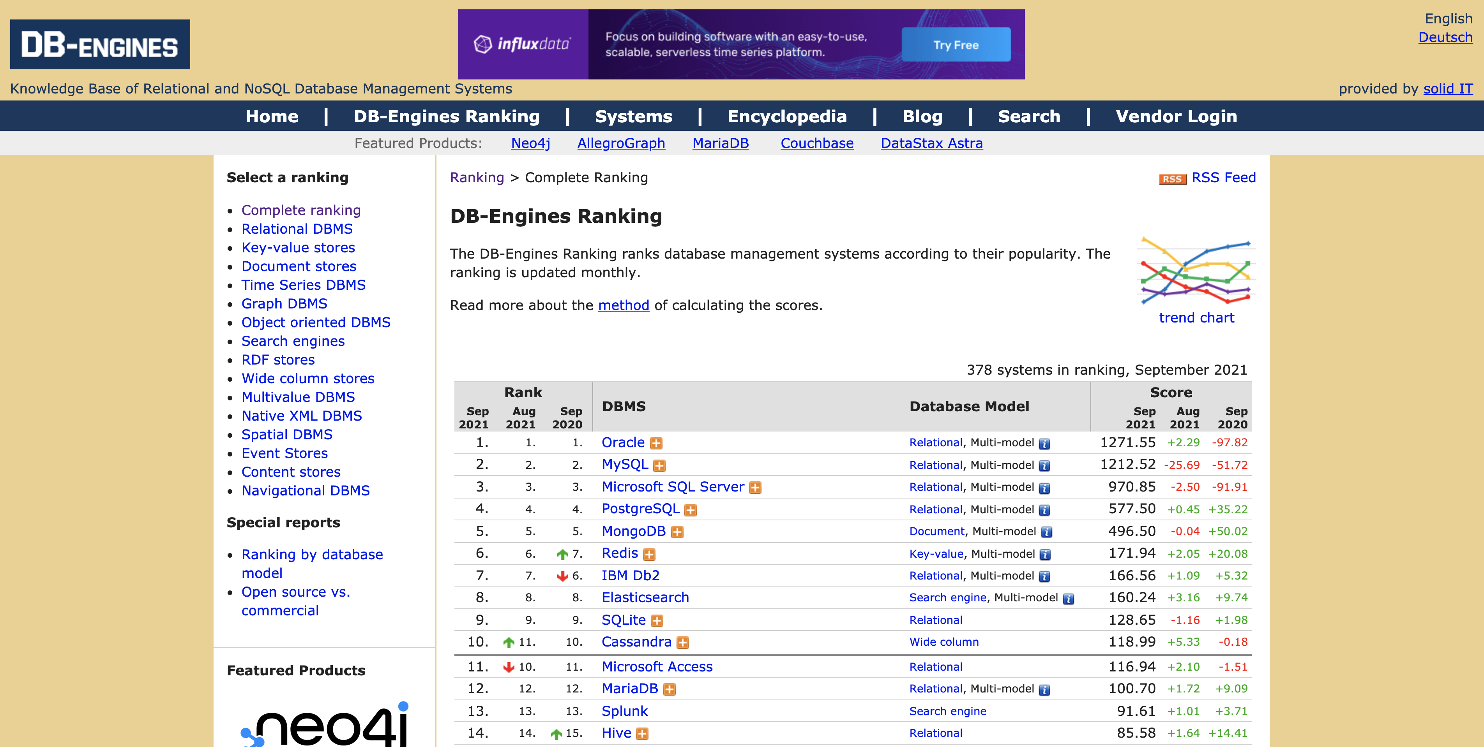Viewport: 1484px width, 747px height.
Task: Follow the method link
Action: 623,305
